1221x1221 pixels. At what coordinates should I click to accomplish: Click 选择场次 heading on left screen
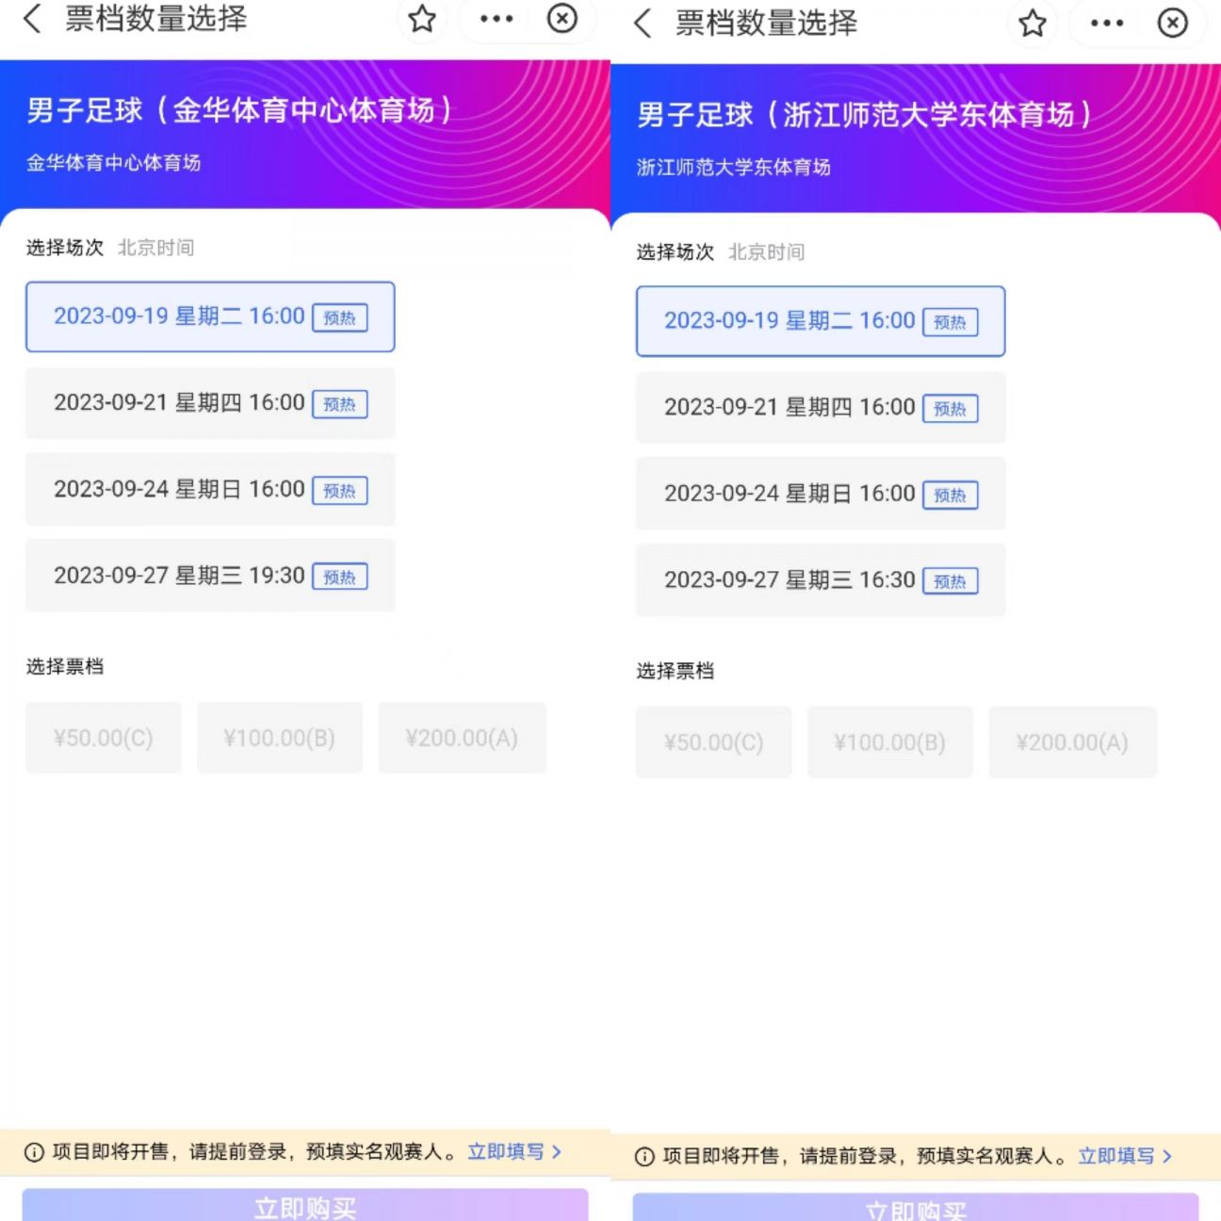64,248
